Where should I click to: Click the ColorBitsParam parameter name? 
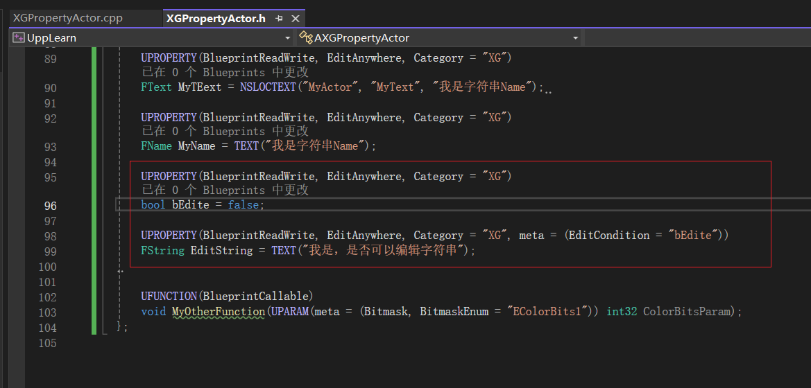(x=686, y=312)
